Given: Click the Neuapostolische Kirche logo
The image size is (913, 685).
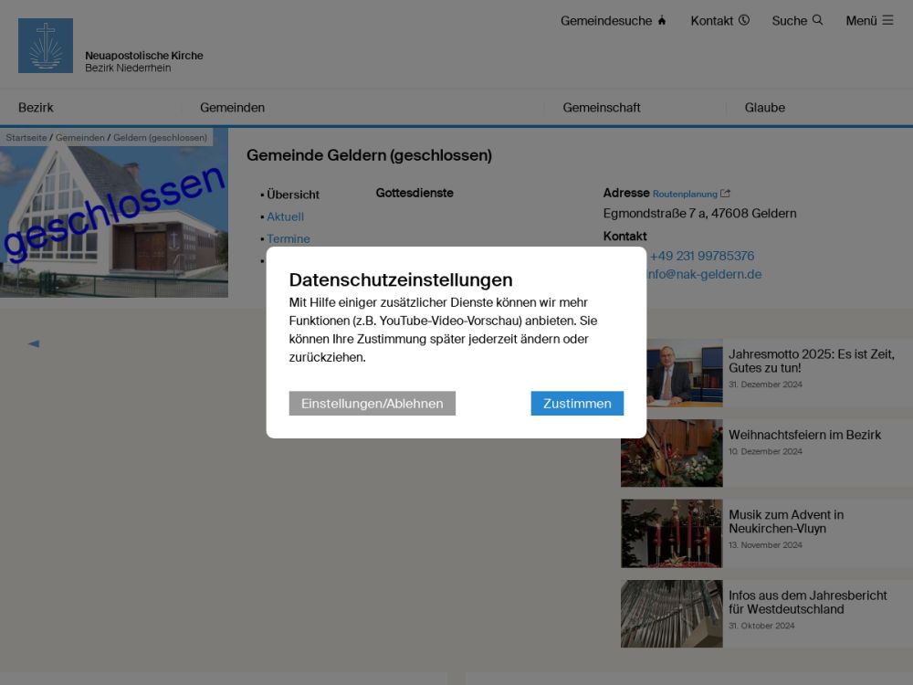Looking at the screenshot, I should [46, 46].
